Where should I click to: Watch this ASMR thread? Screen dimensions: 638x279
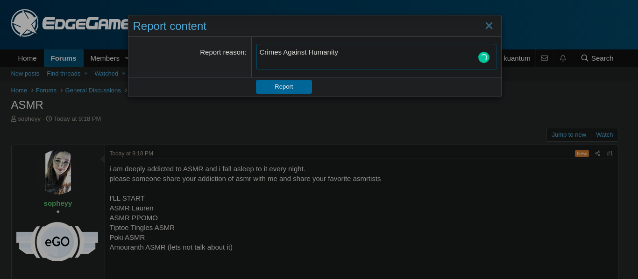[x=604, y=135]
